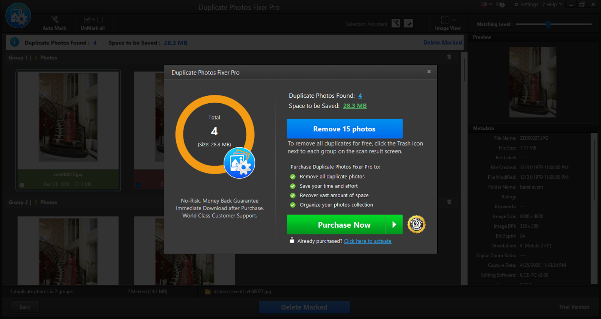This screenshot has height=319, width=601.
Task: Click the app logo on the orange ring
Action: click(x=239, y=163)
